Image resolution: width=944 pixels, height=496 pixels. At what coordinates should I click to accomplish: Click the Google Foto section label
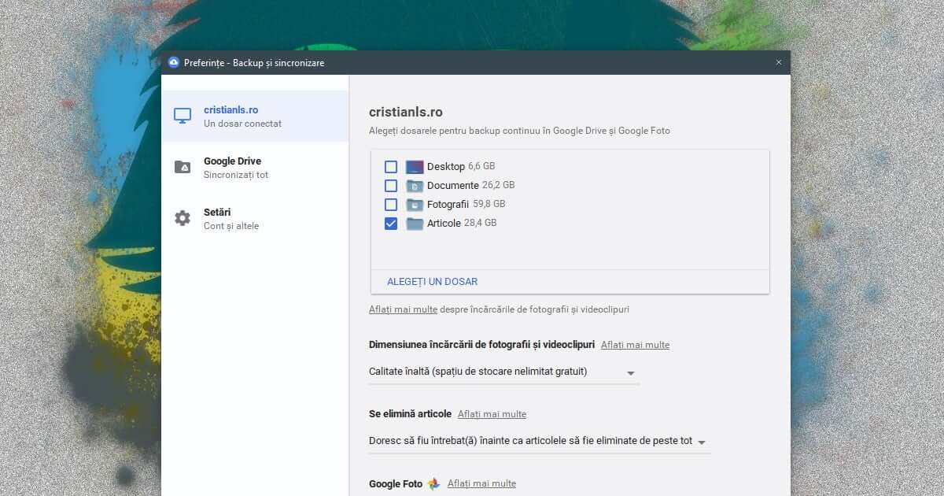click(x=396, y=483)
